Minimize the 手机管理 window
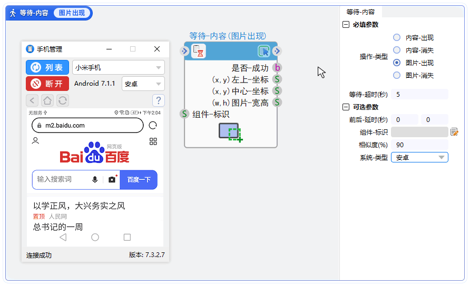Image resolution: width=470 pixels, height=286 pixels. (109, 49)
